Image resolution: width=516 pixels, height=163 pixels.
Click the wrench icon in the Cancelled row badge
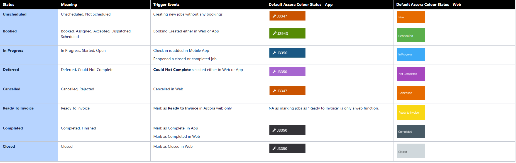[274, 91]
